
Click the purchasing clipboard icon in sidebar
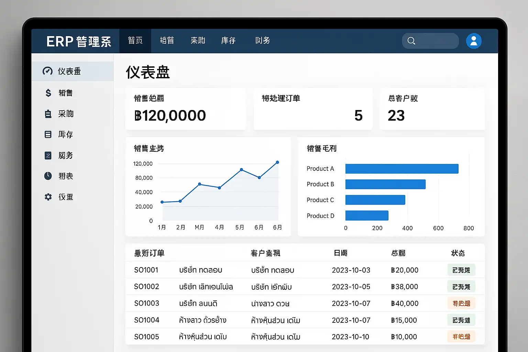coord(48,114)
